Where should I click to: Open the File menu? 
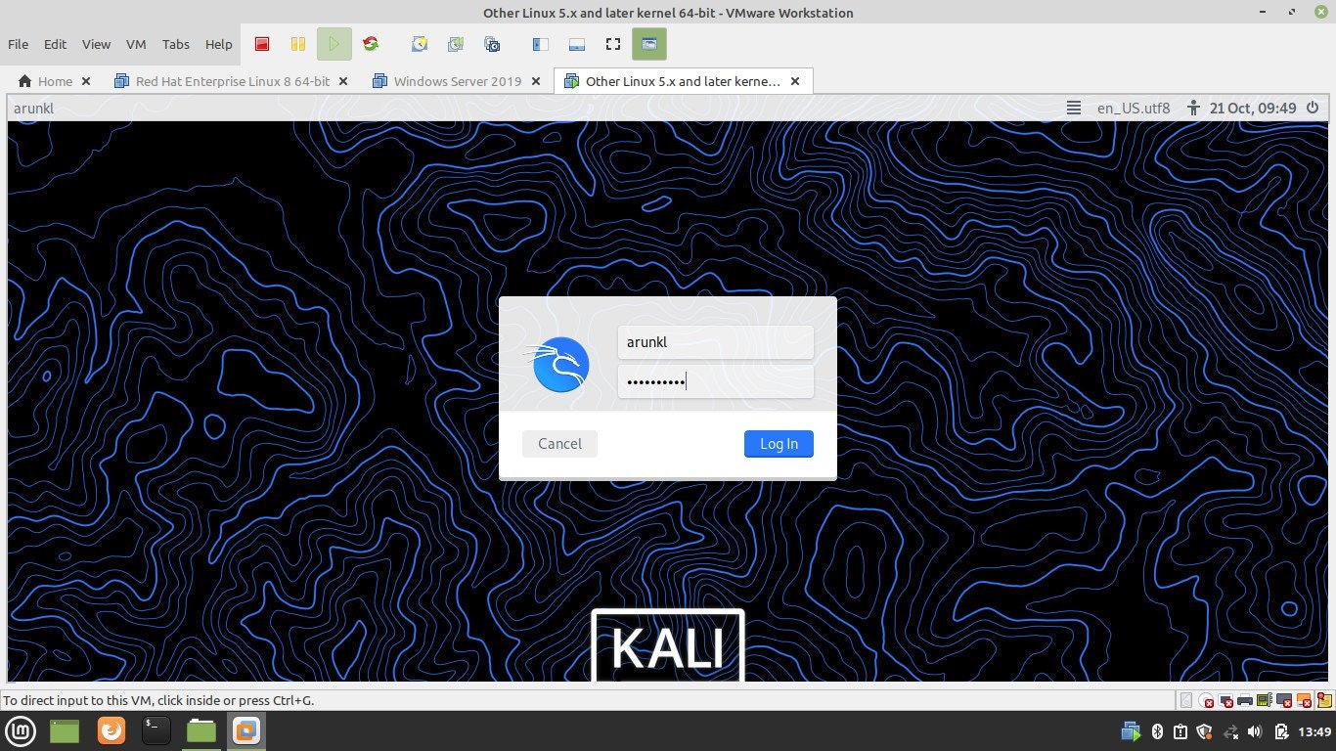[18, 44]
